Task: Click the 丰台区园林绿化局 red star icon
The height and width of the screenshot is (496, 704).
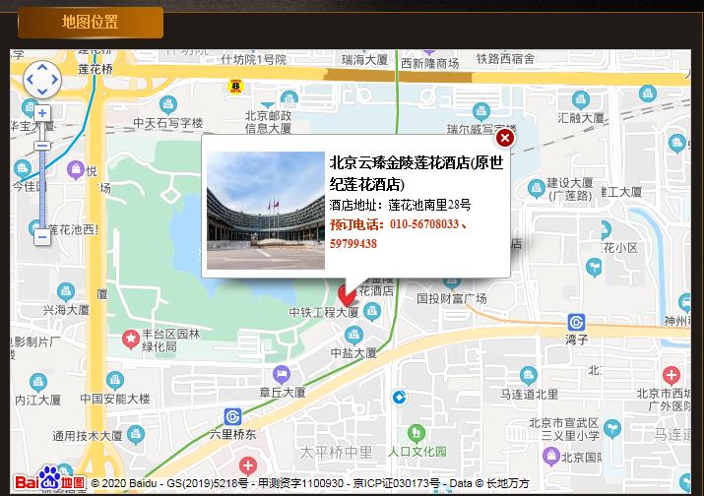Action: (131, 340)
